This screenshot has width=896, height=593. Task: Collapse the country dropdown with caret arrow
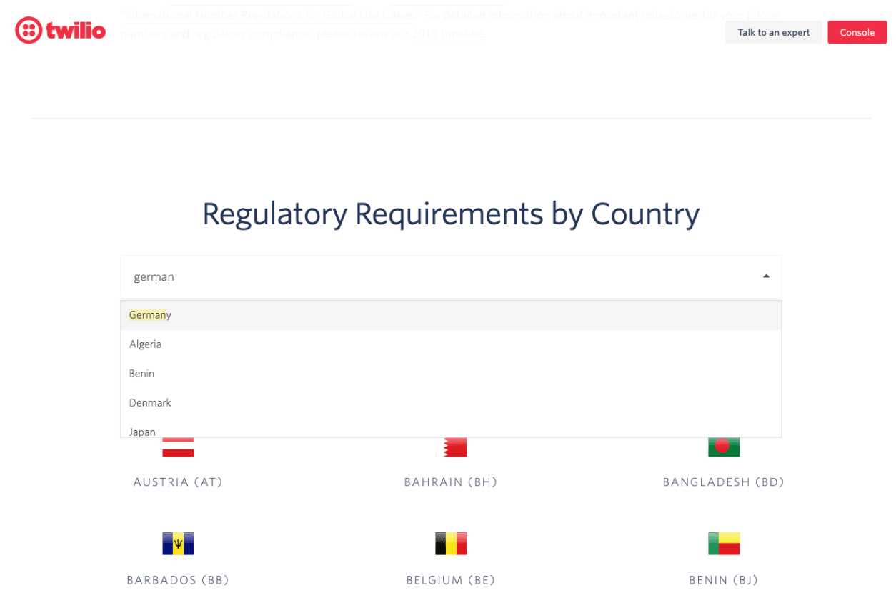765,276
